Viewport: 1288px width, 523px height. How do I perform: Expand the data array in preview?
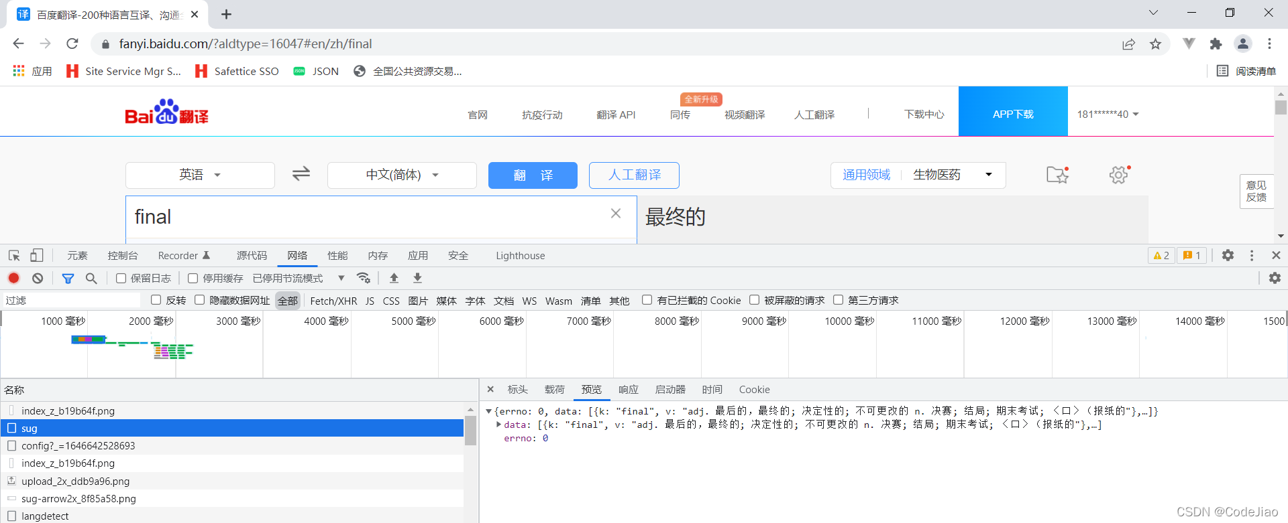pyautogui.click(x=498, y=425)
